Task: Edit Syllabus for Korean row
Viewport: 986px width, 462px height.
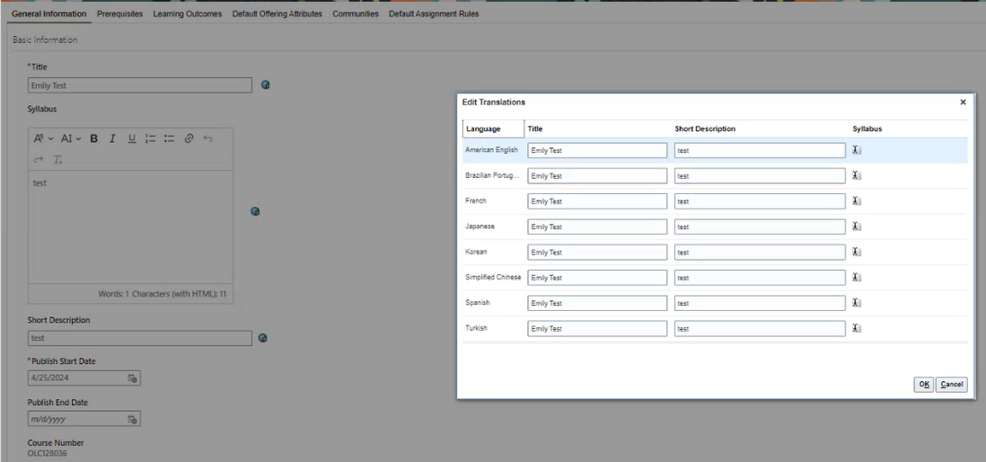Action: pos(857,252)
